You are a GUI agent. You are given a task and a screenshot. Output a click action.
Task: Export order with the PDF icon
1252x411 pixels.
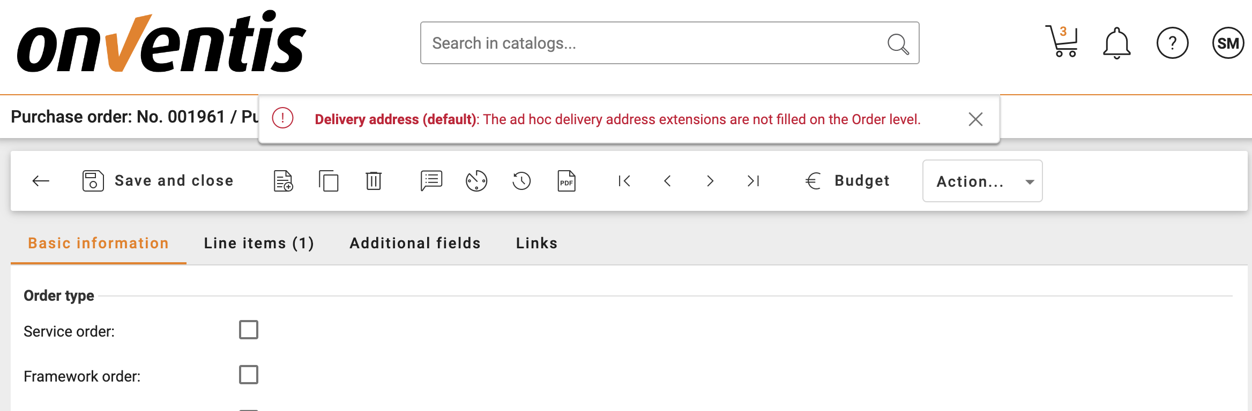pyautogui.click(x=567, y=181)
